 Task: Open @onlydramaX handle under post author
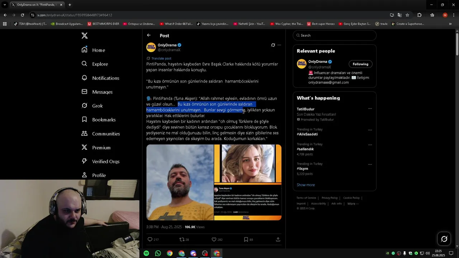point(169,50)
